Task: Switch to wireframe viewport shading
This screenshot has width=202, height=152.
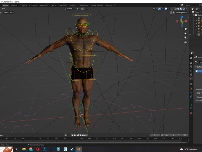Action: [175, 9]
